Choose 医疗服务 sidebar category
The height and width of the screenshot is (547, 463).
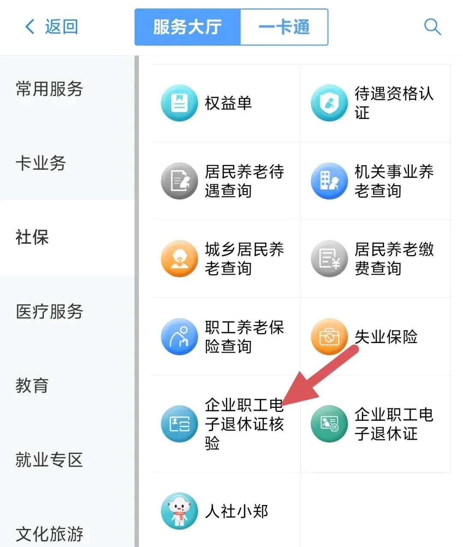pyautogui.click(x=49, y=311)
